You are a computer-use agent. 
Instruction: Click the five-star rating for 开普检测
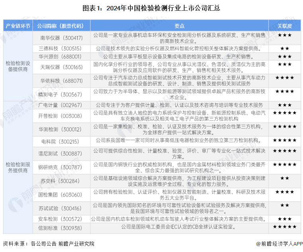point(285,113)
